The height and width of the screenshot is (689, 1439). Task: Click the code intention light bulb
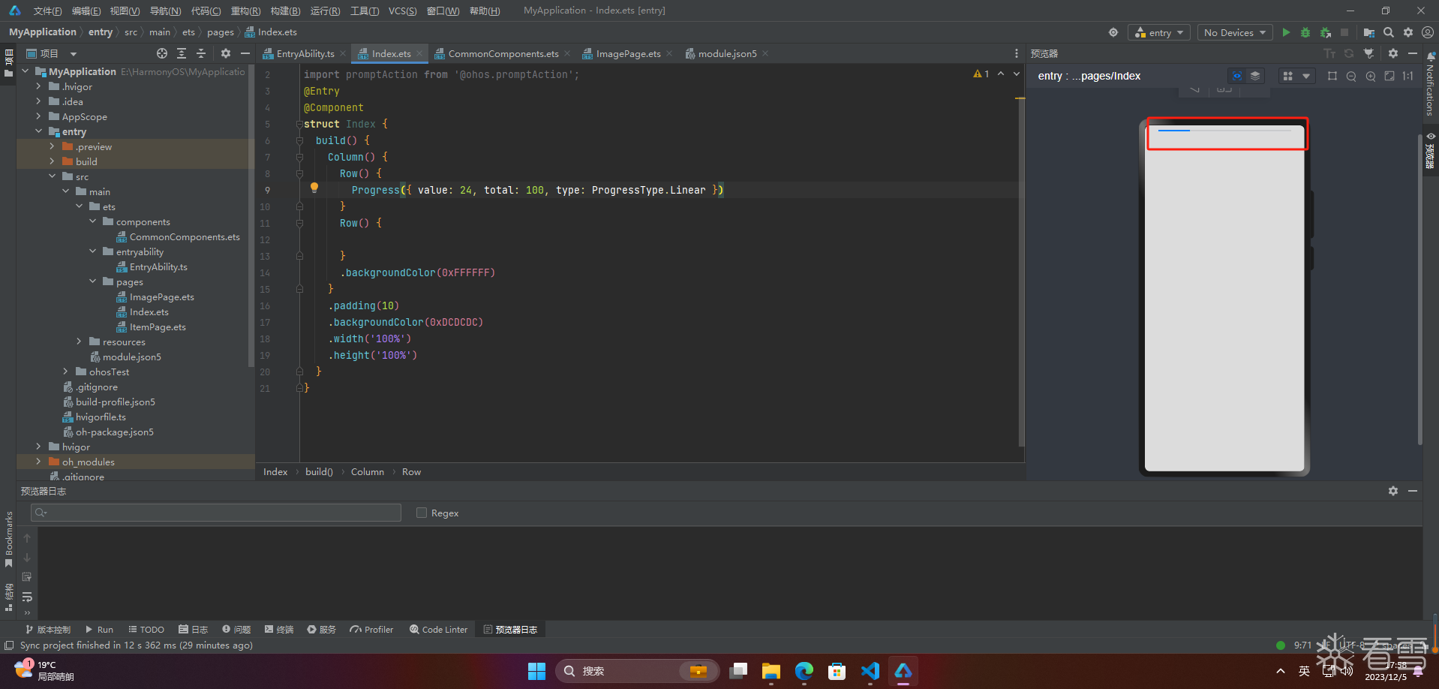(314, 188)
